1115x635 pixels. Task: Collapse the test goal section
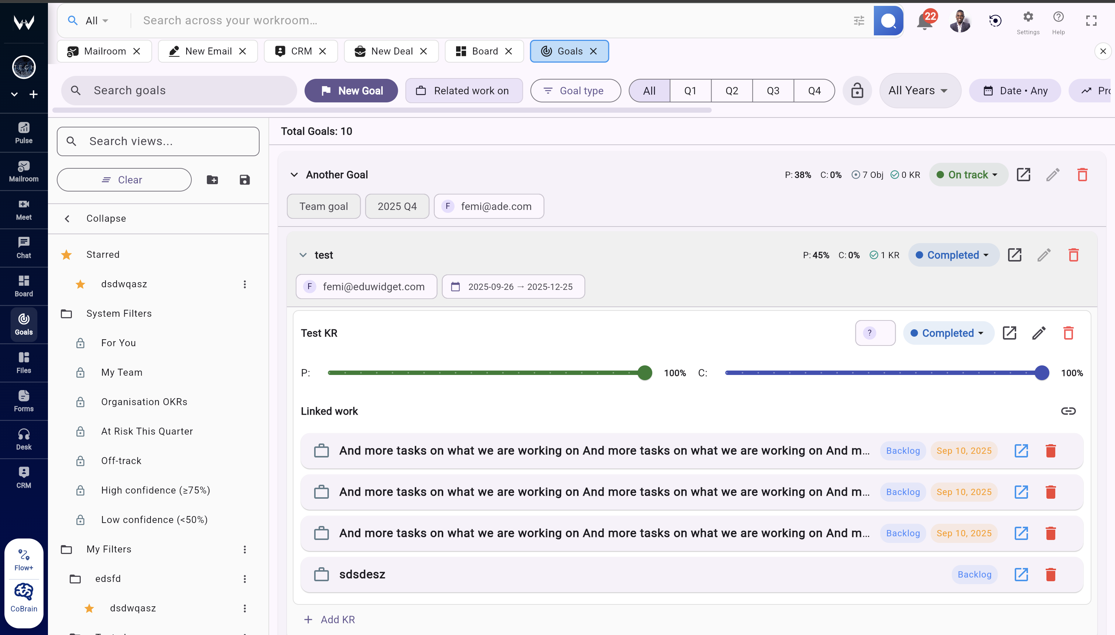[x=303, y=255]
